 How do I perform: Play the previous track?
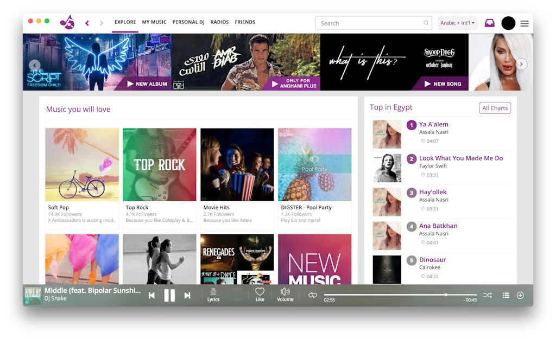(x=151, y=295)
